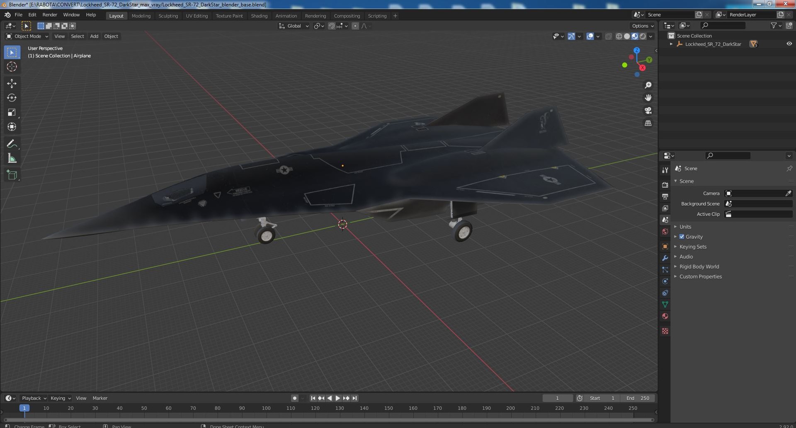Open the Playback popover in the timeline
The width and height of the screenshot is (796, 428).
(34, 398)
